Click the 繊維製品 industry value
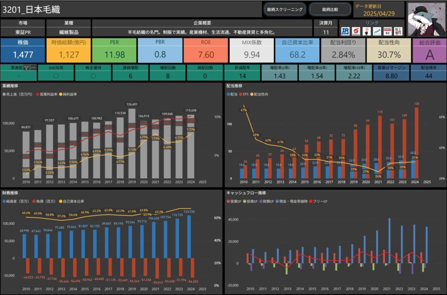The height and width of the screenshot is (295, 447). point(69,32)
